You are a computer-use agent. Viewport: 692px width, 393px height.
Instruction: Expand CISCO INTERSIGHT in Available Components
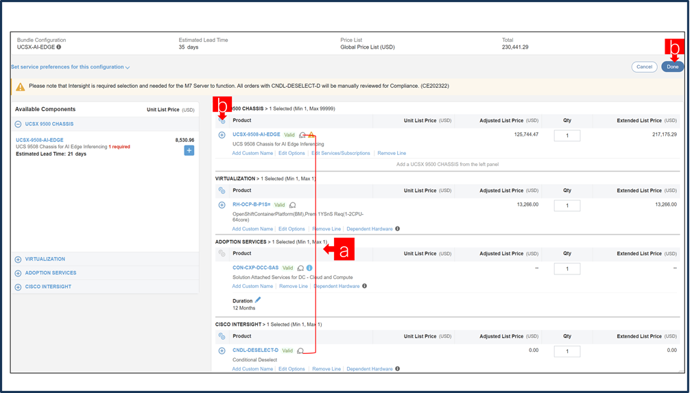click(x=18, y=287)
